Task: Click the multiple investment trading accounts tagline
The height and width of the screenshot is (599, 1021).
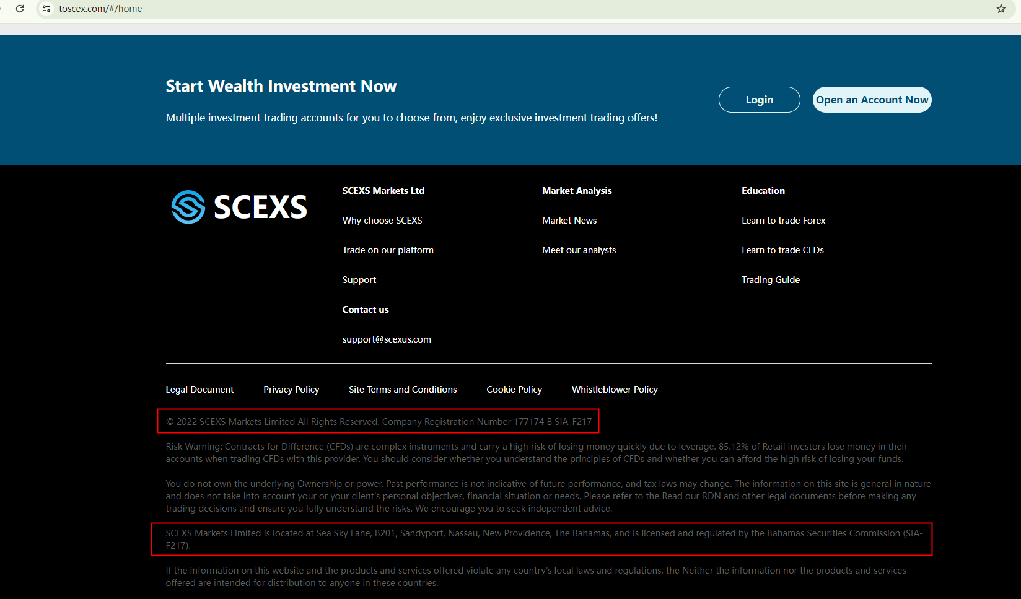Action: [x=411, y=118]
